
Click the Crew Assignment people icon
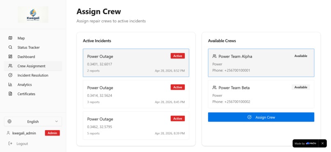(10, 66)
